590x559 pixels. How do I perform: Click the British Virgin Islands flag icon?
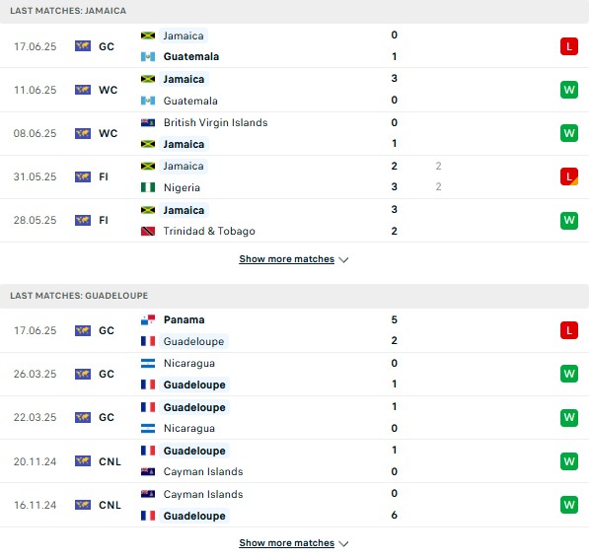pos(148,122)
